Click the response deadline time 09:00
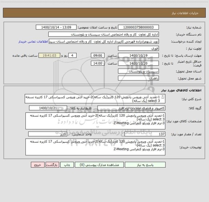This screenshot has height=202, width=209. click(98, 55)
